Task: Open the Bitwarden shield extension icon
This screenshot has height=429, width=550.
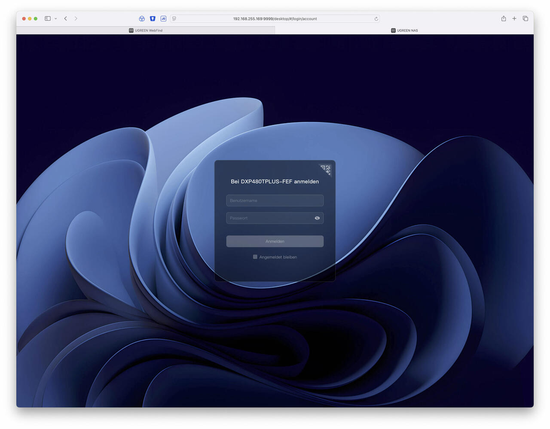Action: point(153,18)
